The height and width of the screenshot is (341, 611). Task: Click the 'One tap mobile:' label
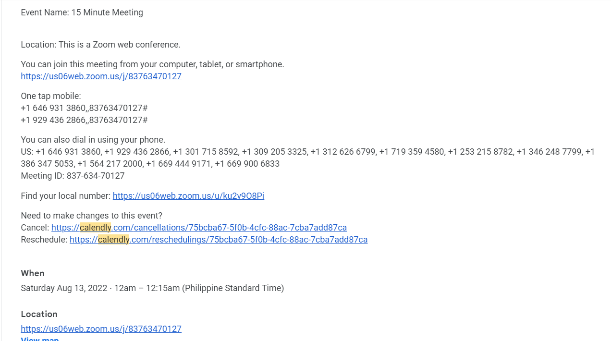tap(51, 96)
